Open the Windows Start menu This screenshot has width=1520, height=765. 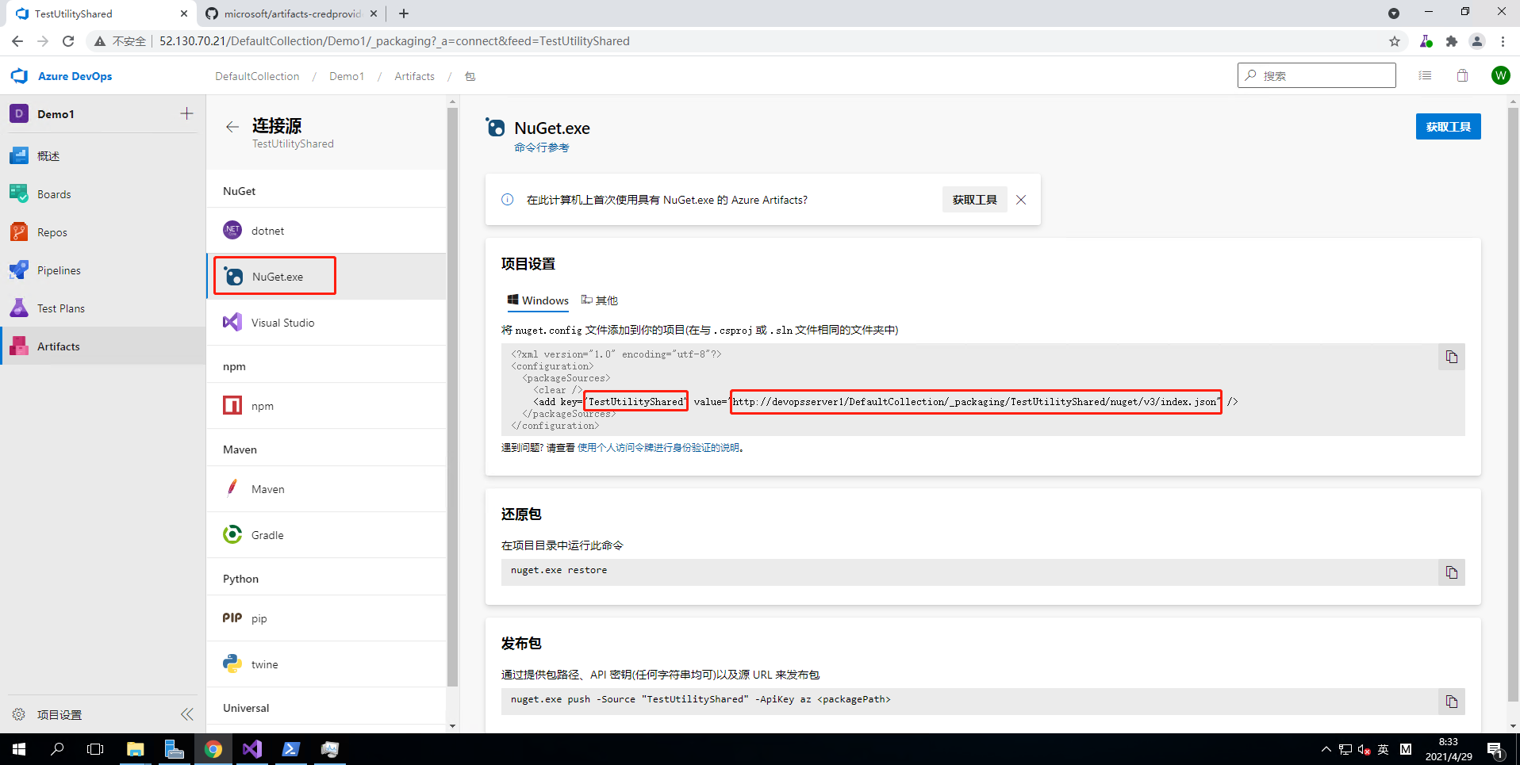19,749
